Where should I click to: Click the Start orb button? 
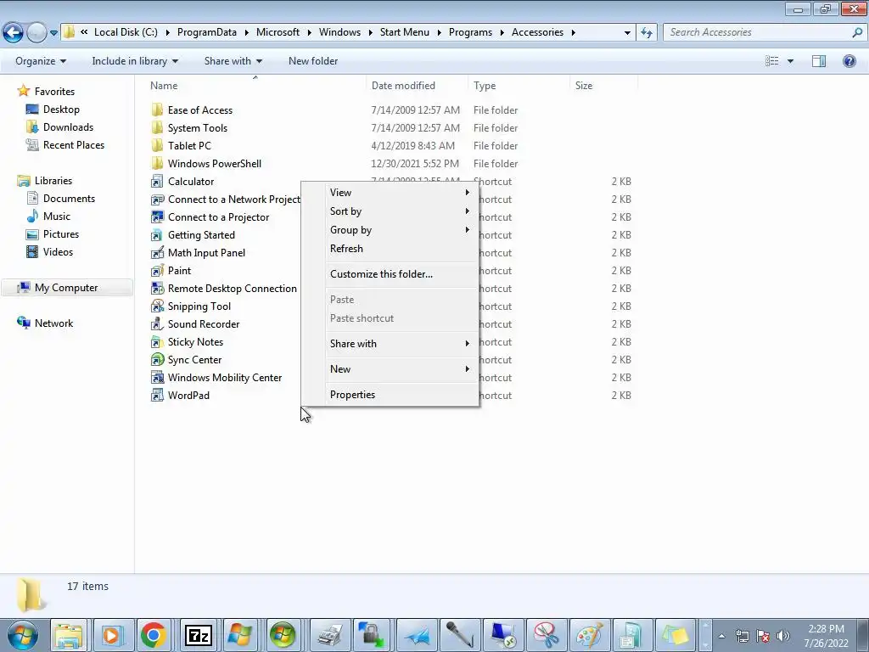(x=23, y=635)
